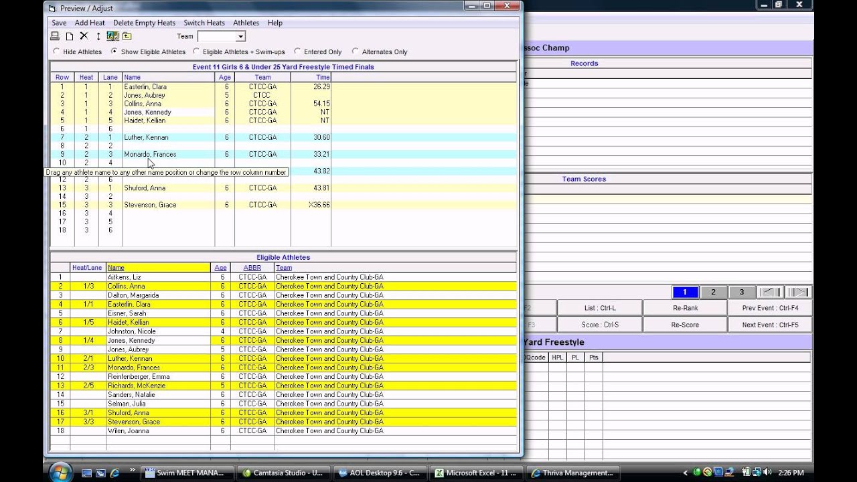The width and height of the screenshot is (857, 482).
Task: Select Wilen, Joanna in Eligible Athletes list
Action: (x=129, y=430)
